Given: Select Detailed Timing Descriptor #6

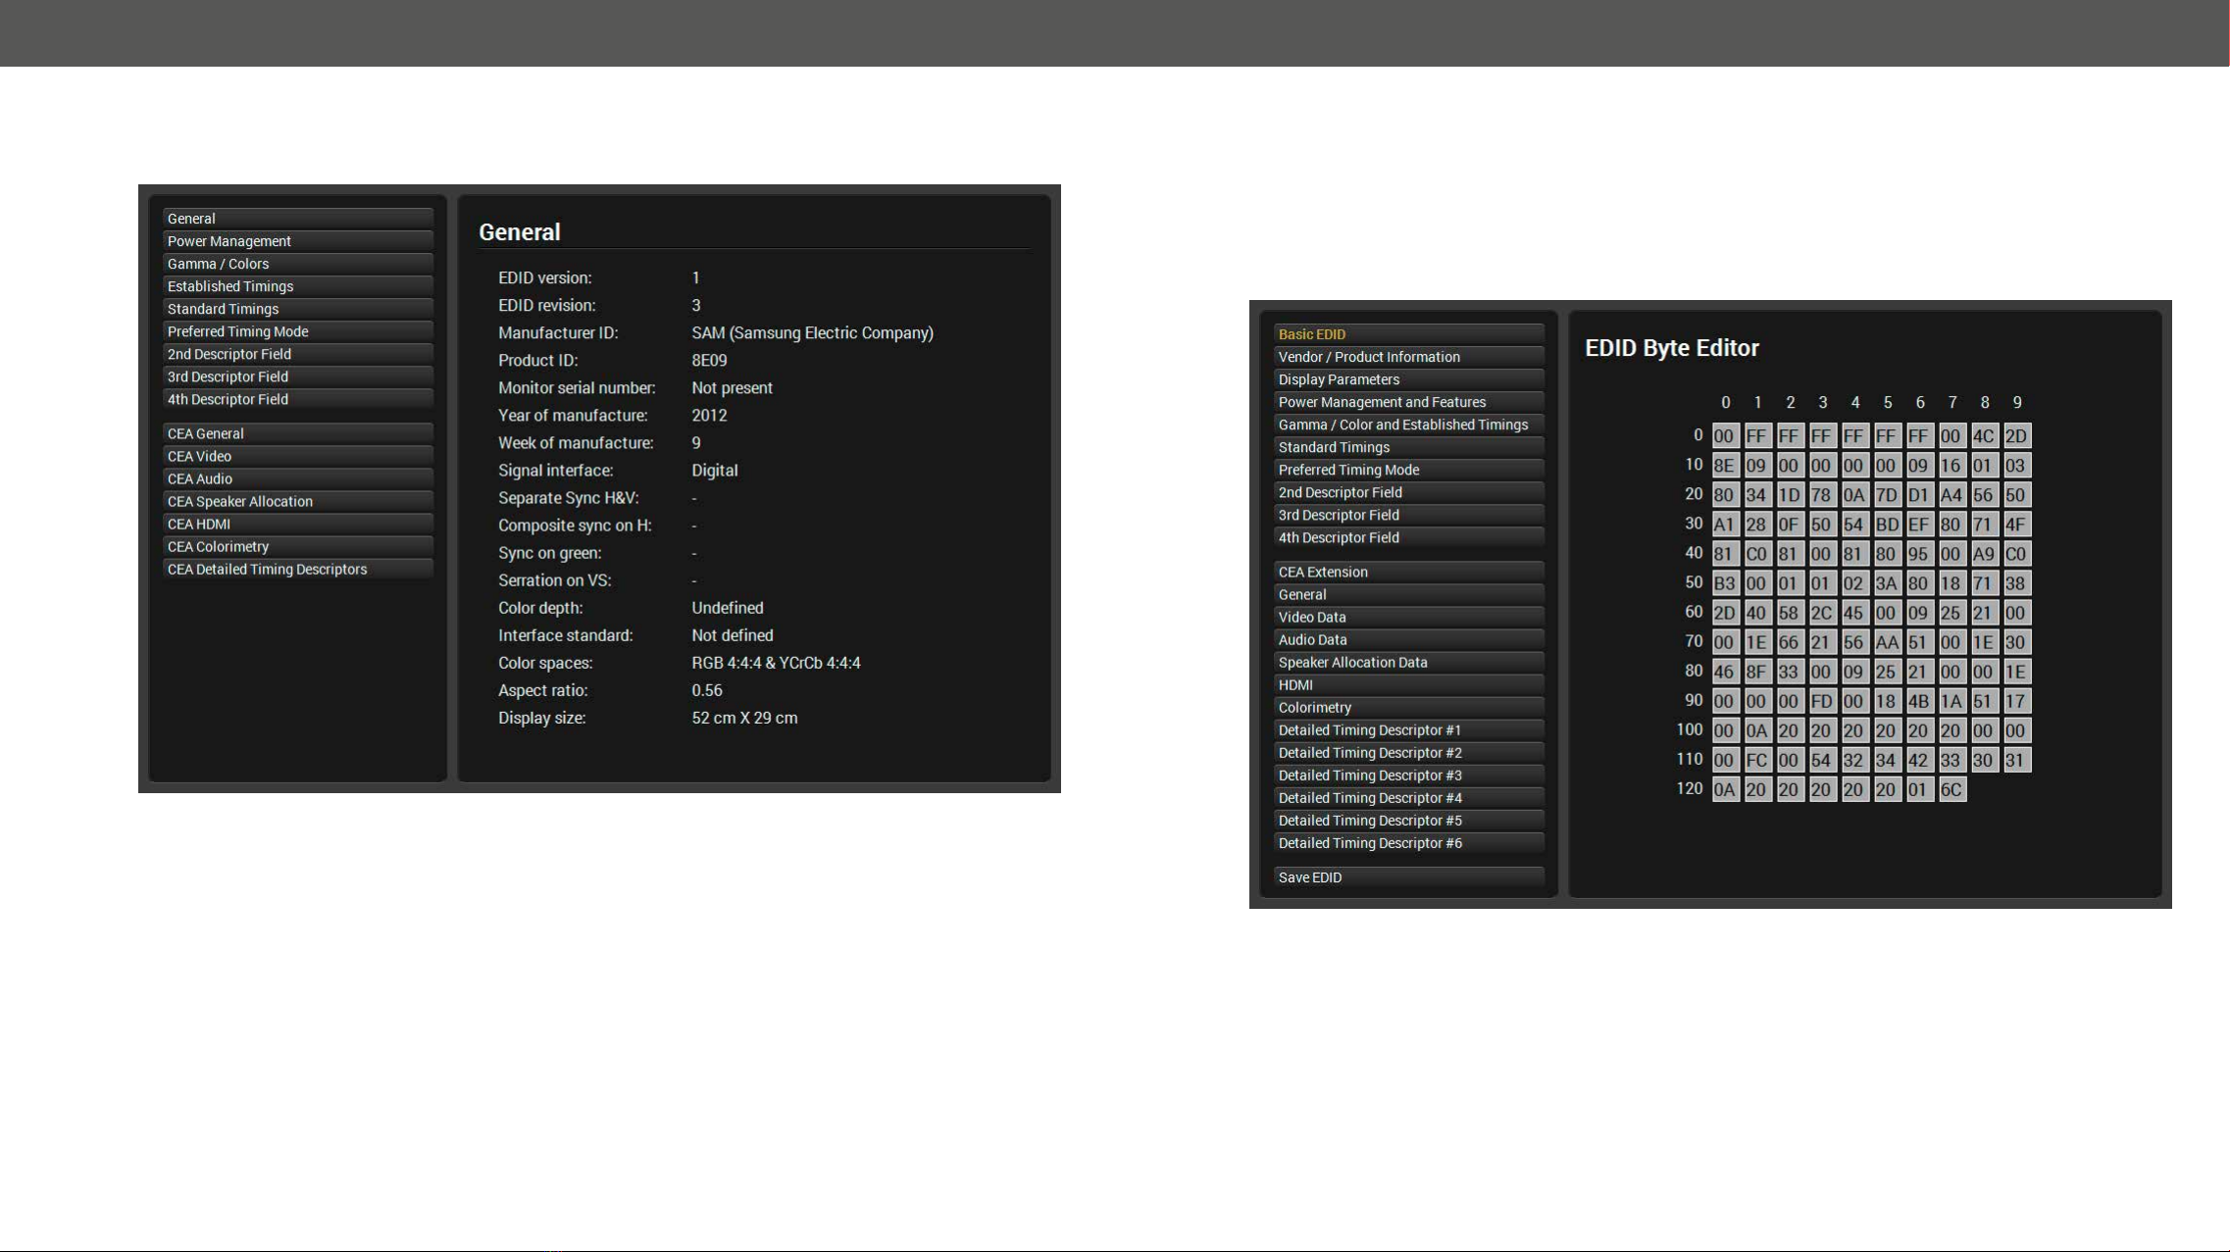Looking at the screenshot, I should pyautogui.click(x=1408, y=843).
